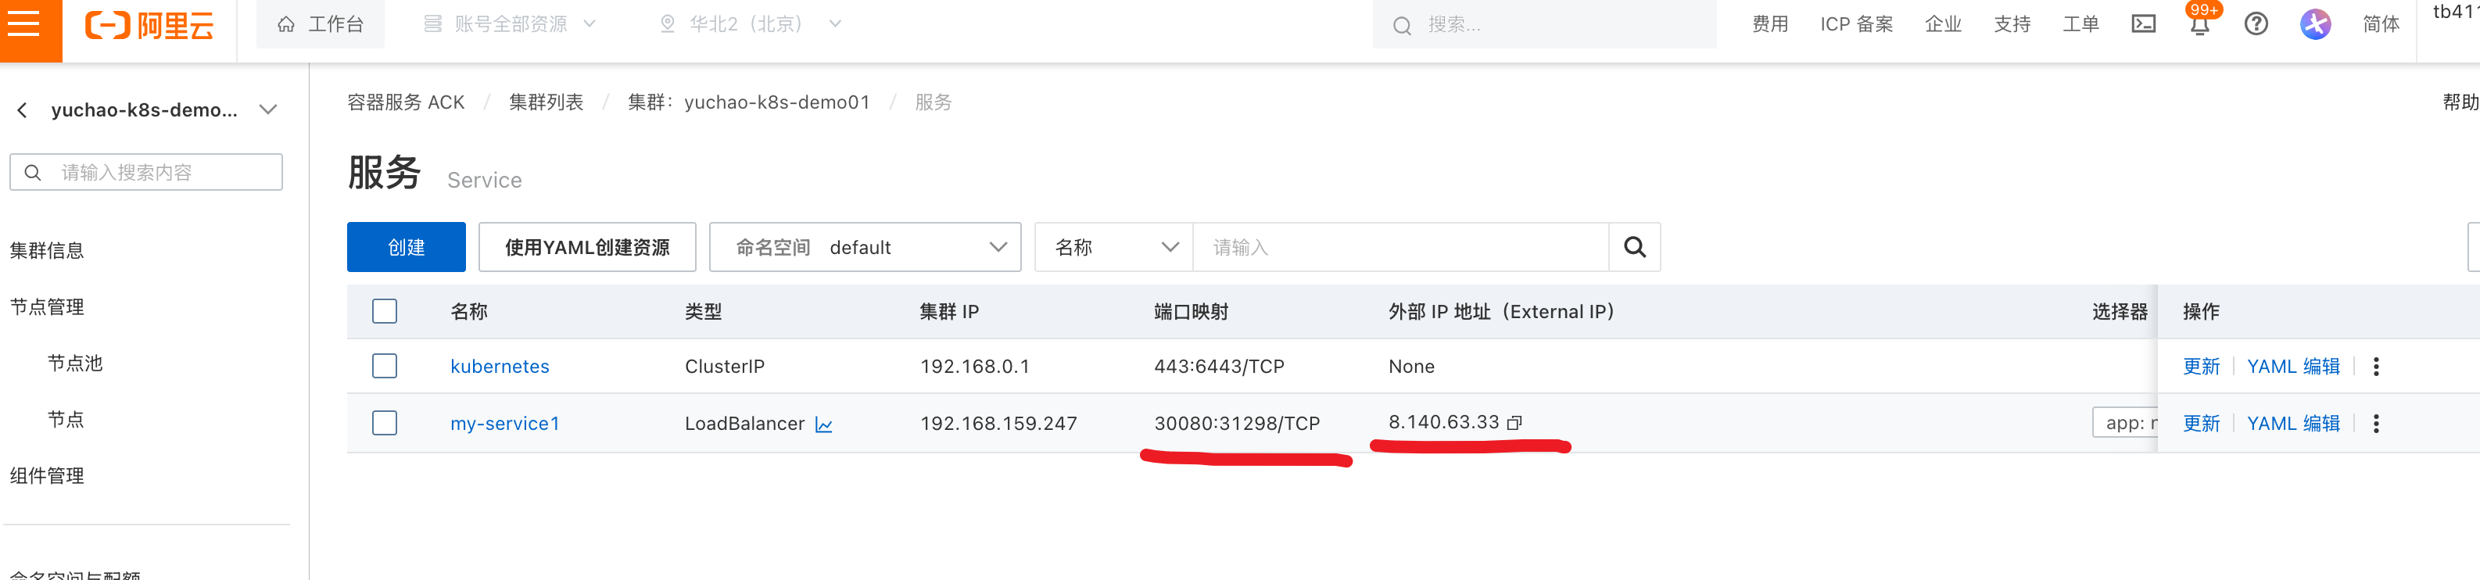This screenshot has width=2480, height=580.
Task: Expand the 华北2（北京）region selector
Action: pyautogui.click(x=750, y=24)
